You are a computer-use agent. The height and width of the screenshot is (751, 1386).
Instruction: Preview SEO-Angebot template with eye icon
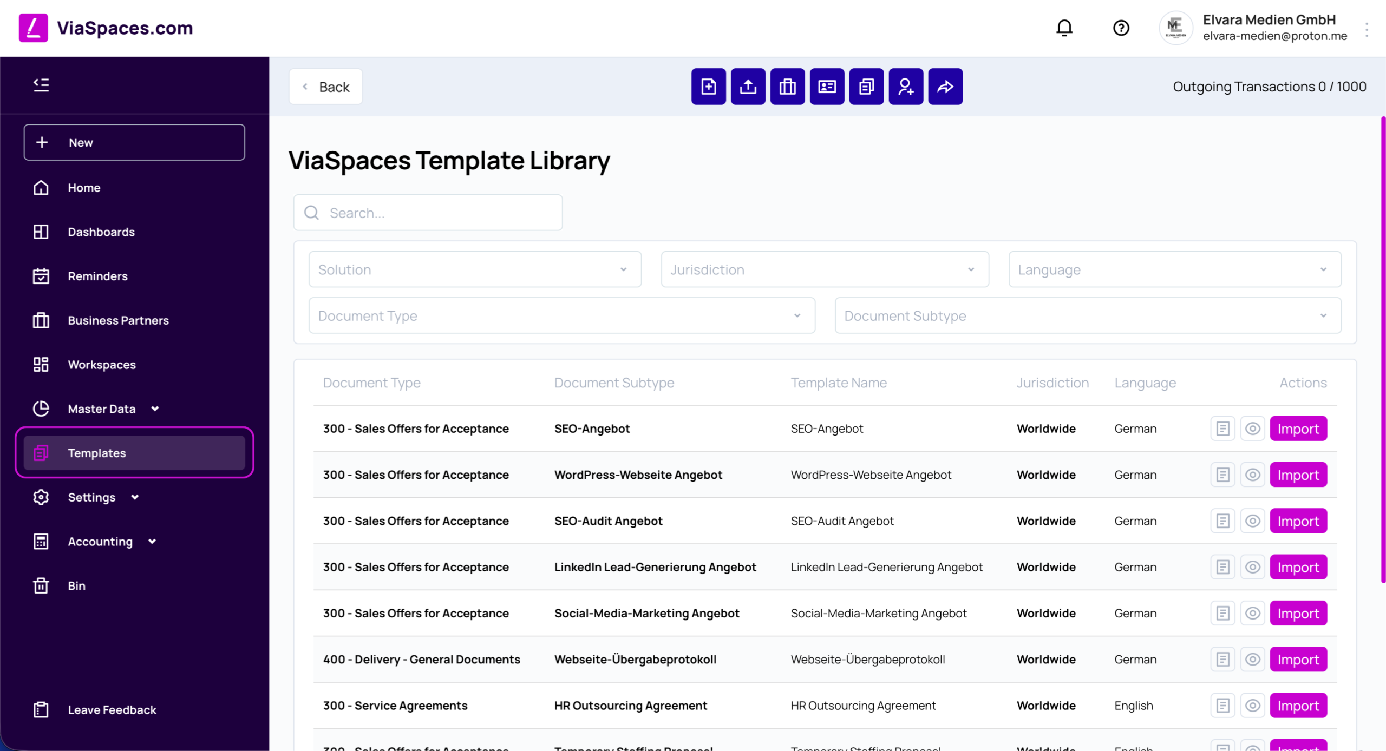coord(1252,429)
